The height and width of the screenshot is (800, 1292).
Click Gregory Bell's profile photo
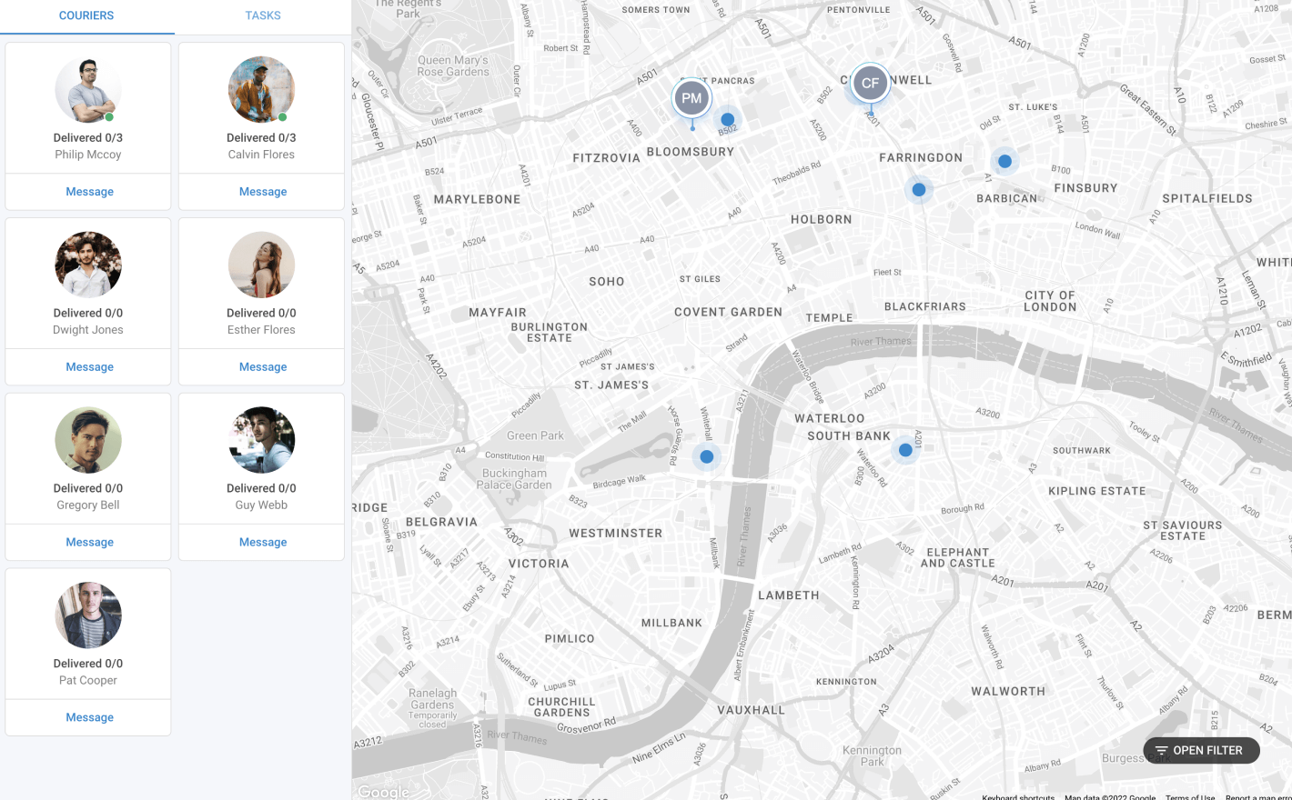88,440
